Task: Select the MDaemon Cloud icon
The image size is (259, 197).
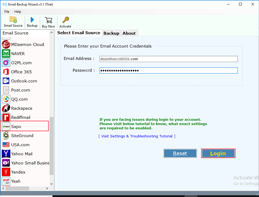Action: tap(6, 44)
